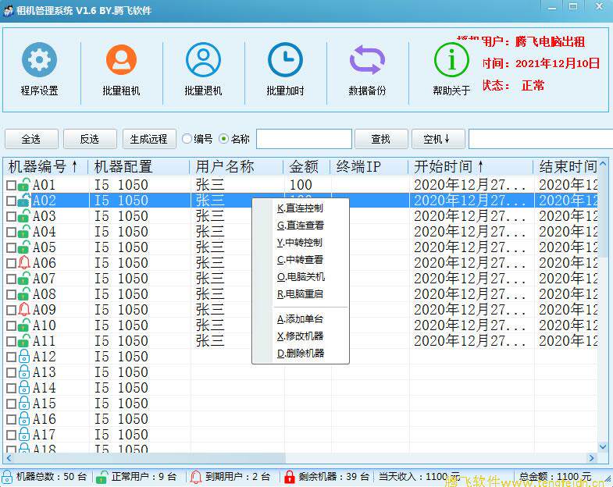Choose C.中转查看 from context menu
Viewport: 613px width, 487px height.
click(x=300, y=260)
